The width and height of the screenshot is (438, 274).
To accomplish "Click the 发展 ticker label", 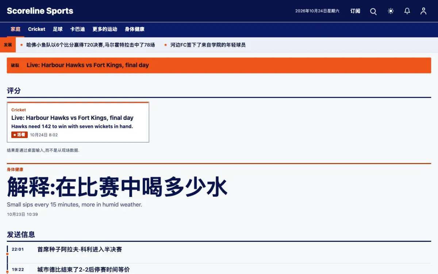I will [x=8, y=45].
